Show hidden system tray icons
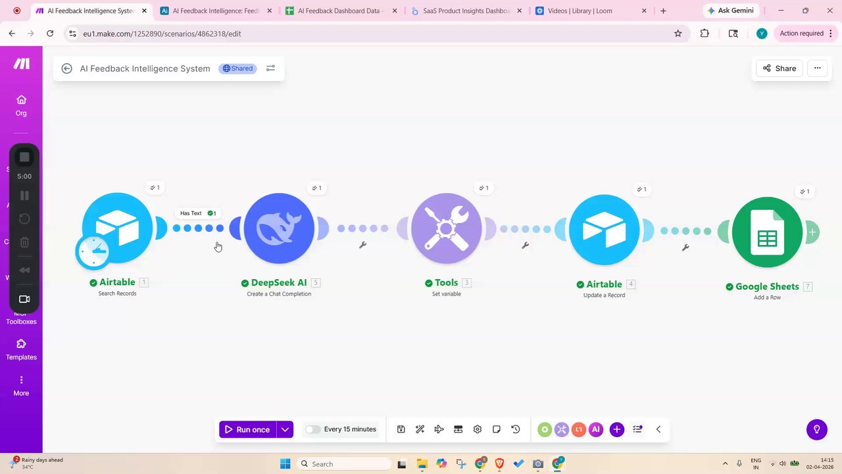The width and height of the screenshot is (842, 474). coord(726,464)
